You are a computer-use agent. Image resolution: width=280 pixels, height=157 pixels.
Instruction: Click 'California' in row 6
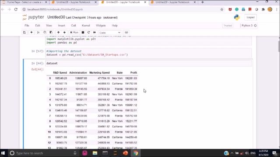117,110
